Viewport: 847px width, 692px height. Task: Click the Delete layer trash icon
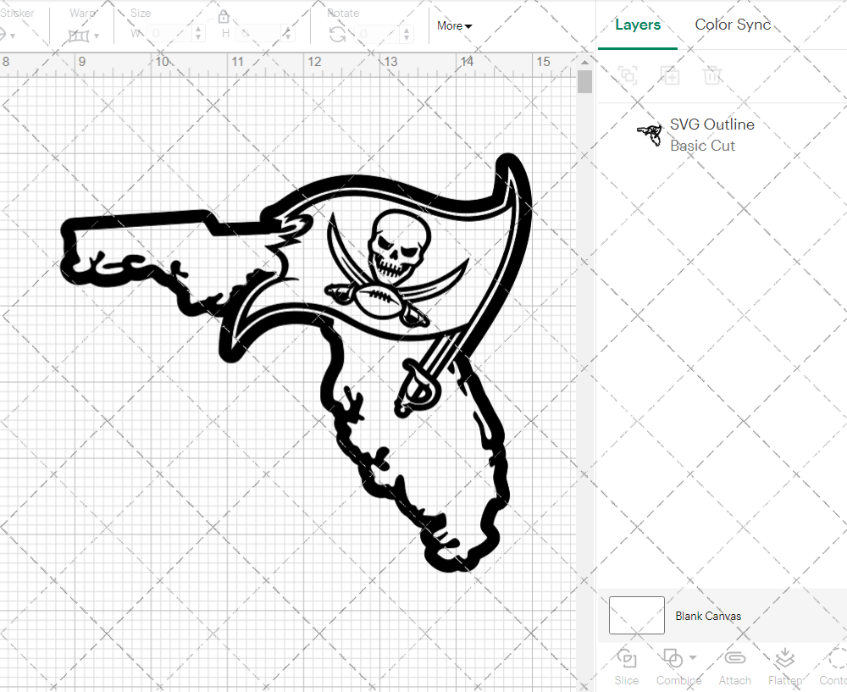coord(712,75)
